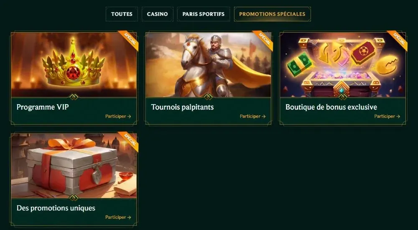
Task: Click the Spécial ribbon on bonus shop card
Action: point(399,39)
